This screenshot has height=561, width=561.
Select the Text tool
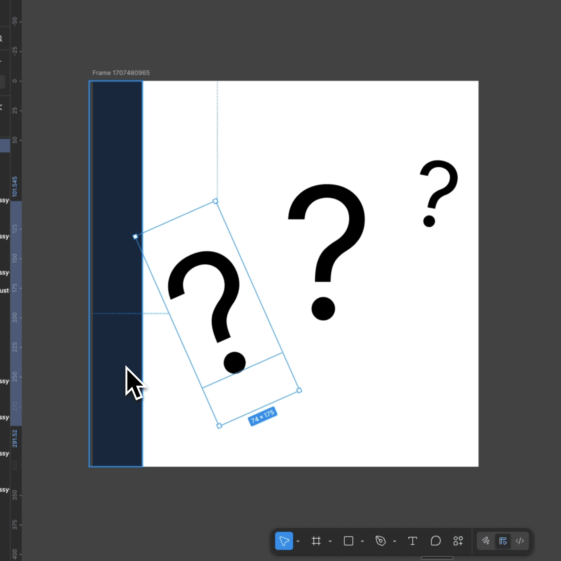point(412,541)
